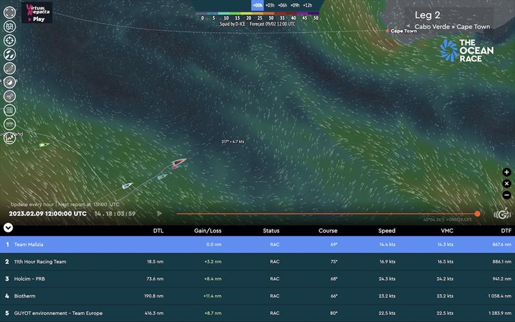Click the Cape Town destination marker

pyautogui.click(x=388, y=31)
